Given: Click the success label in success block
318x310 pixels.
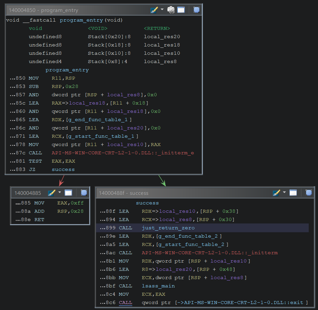Looking at the screenshot, I should [147, 203].
